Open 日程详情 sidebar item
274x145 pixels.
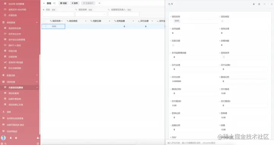coord(13,57)
